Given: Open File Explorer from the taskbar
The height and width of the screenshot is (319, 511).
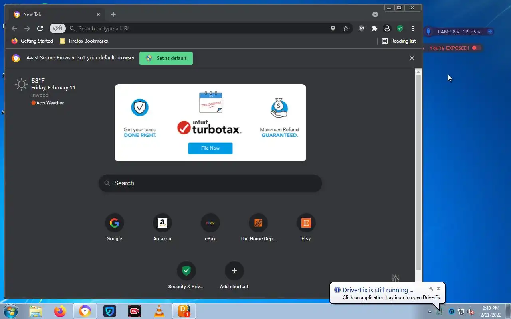Looking at the screenshot, I should click(x=36, y=311).
